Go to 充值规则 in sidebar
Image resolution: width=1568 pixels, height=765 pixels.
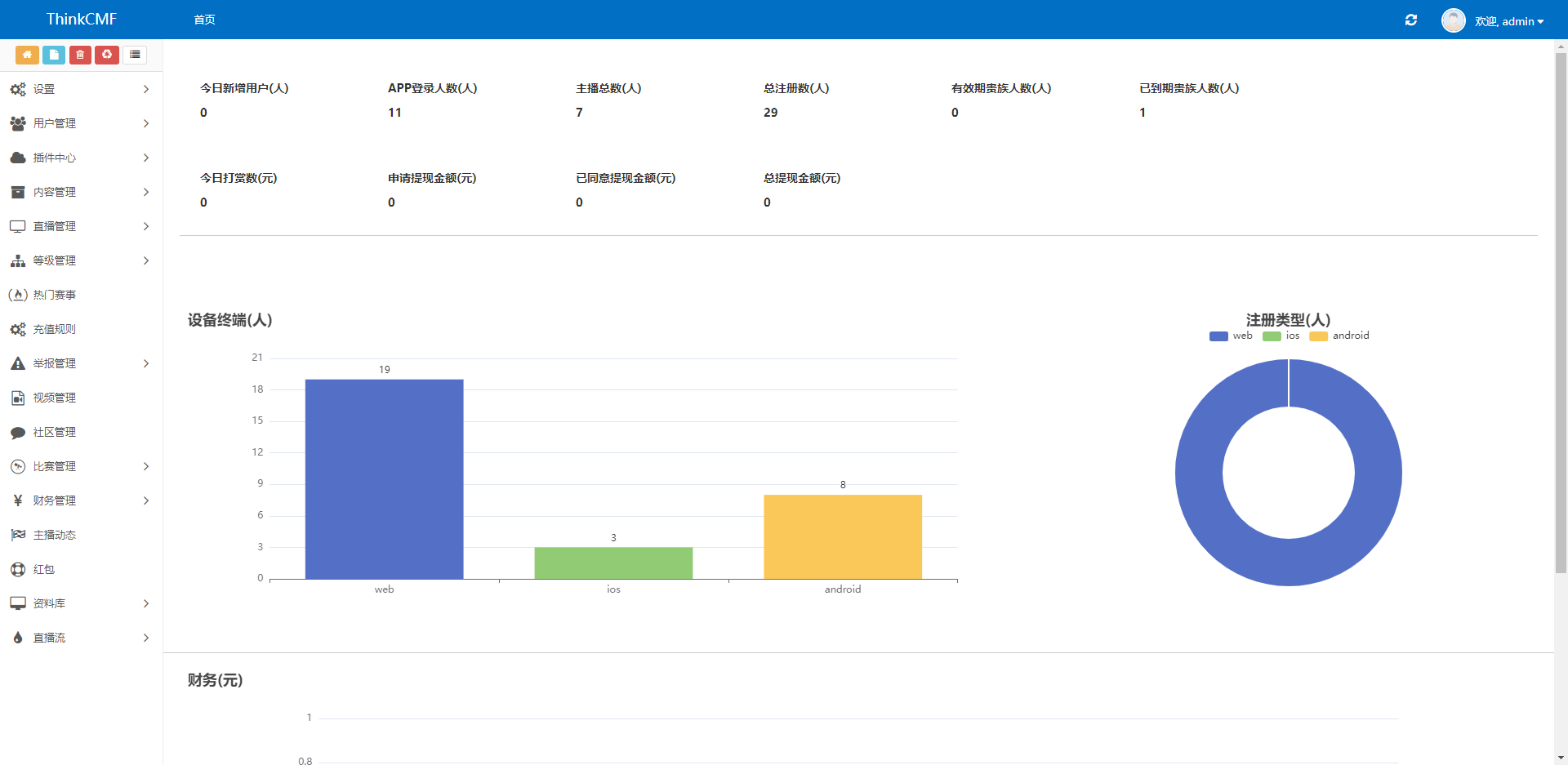[x=54, y=329]
